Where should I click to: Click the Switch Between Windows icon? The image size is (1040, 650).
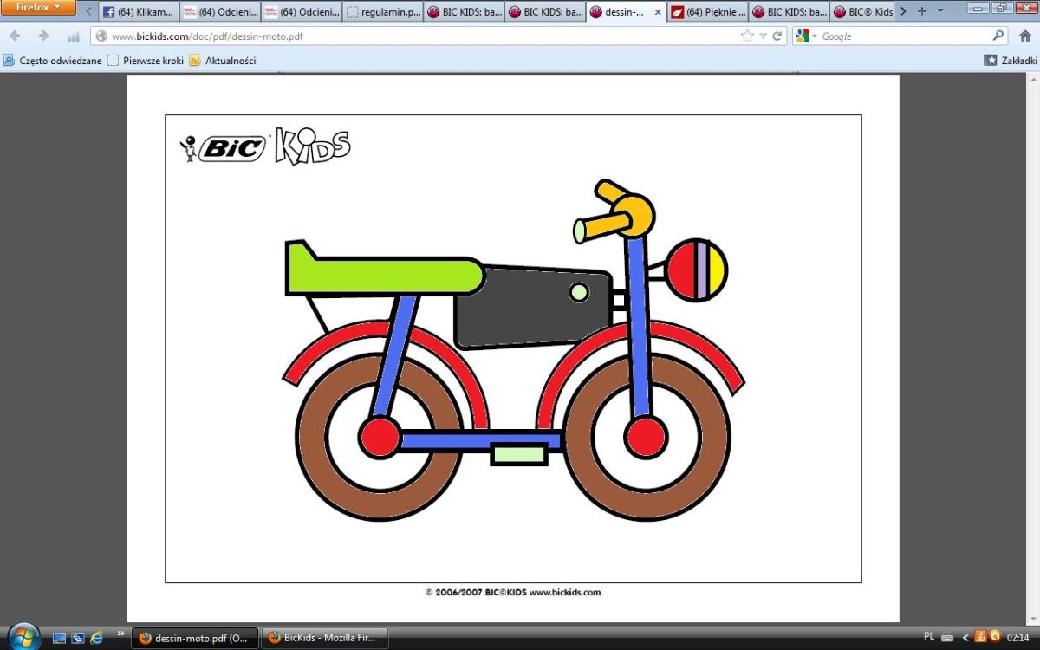(78, 638)
